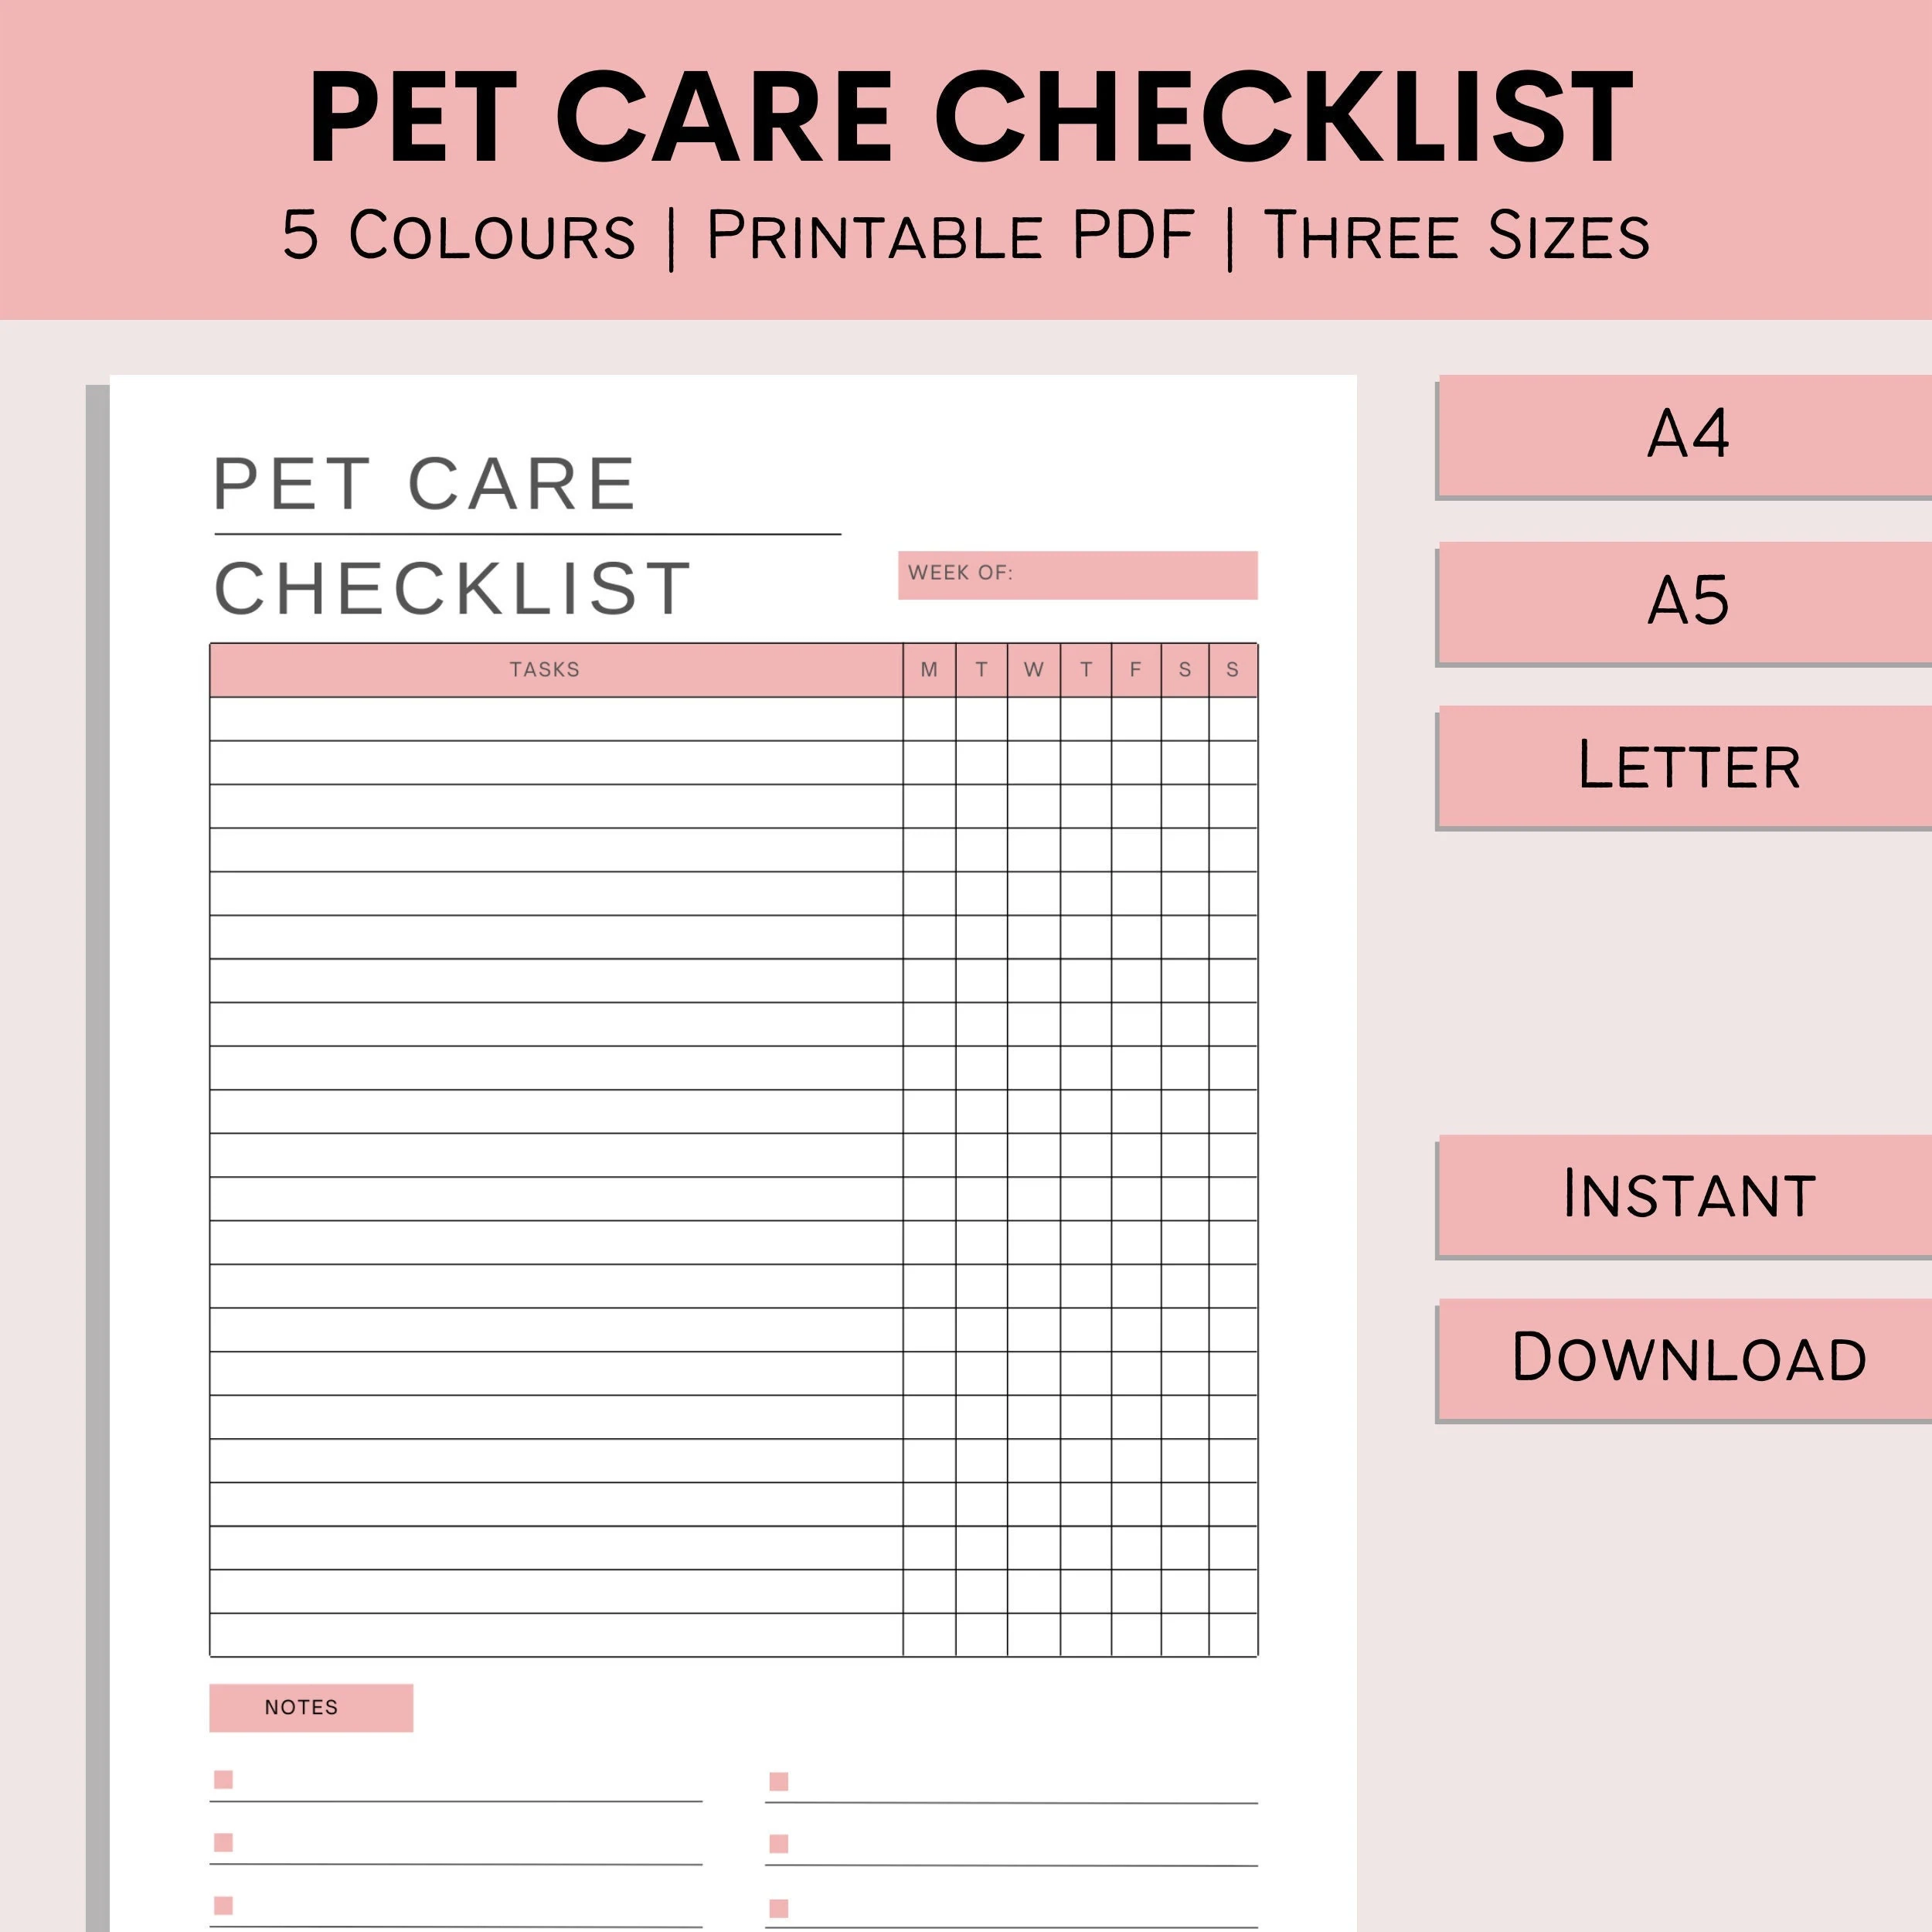Click the first blank task row under TASKS

[x=555, y=719]
